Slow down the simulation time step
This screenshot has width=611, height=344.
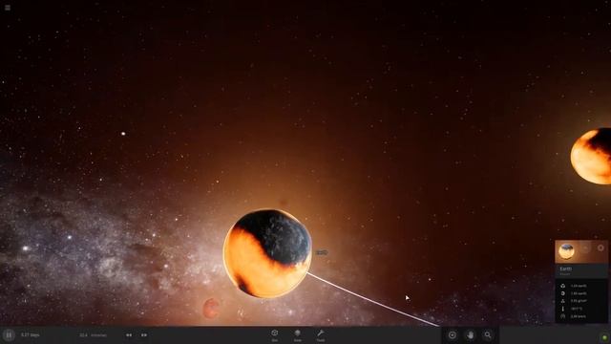click(x=129, y=335)
